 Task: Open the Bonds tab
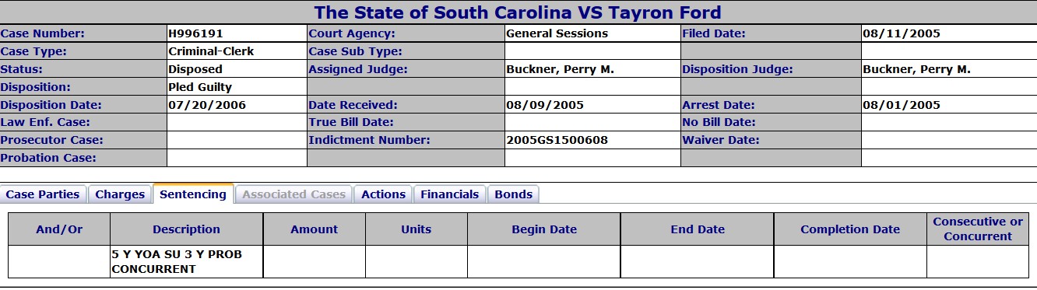tap(514, 194)
